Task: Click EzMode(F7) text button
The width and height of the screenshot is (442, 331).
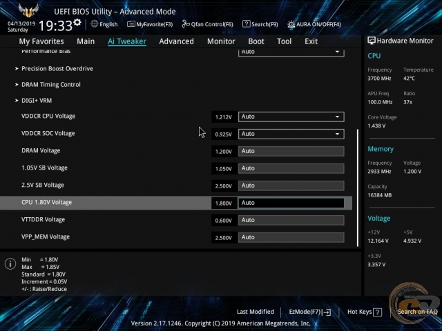Action: coord(305,312)
